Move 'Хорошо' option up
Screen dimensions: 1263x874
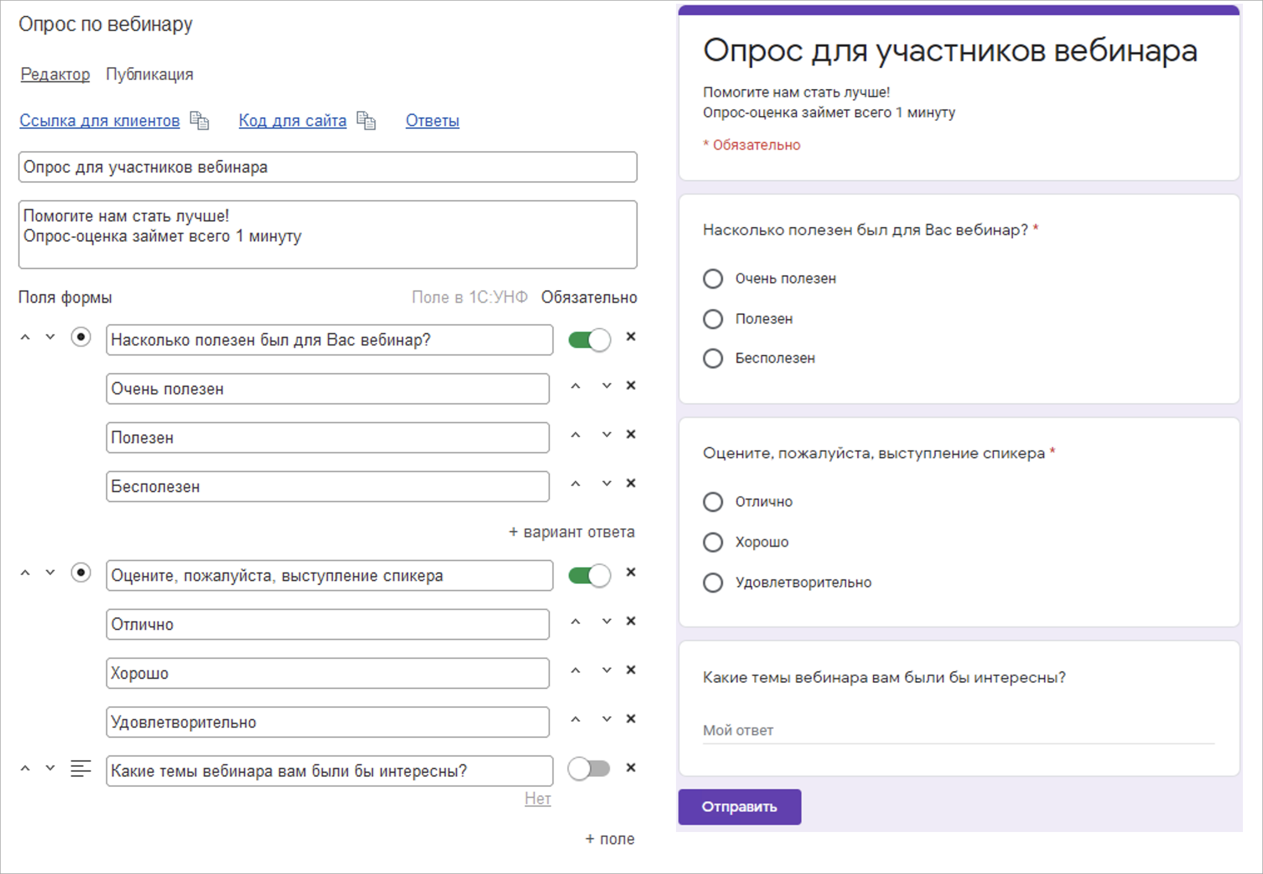click(x=576, y=671)
